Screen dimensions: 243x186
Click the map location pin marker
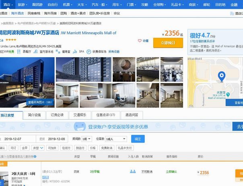pos(222,76)
